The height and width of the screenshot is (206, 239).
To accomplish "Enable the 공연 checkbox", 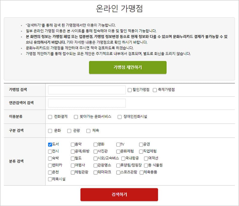I will [x=141, y=144].
